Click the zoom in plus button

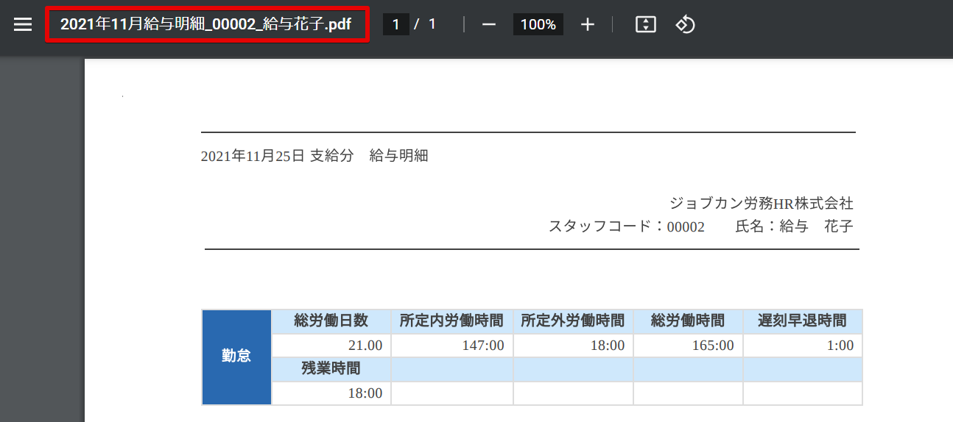pos(587,24)
